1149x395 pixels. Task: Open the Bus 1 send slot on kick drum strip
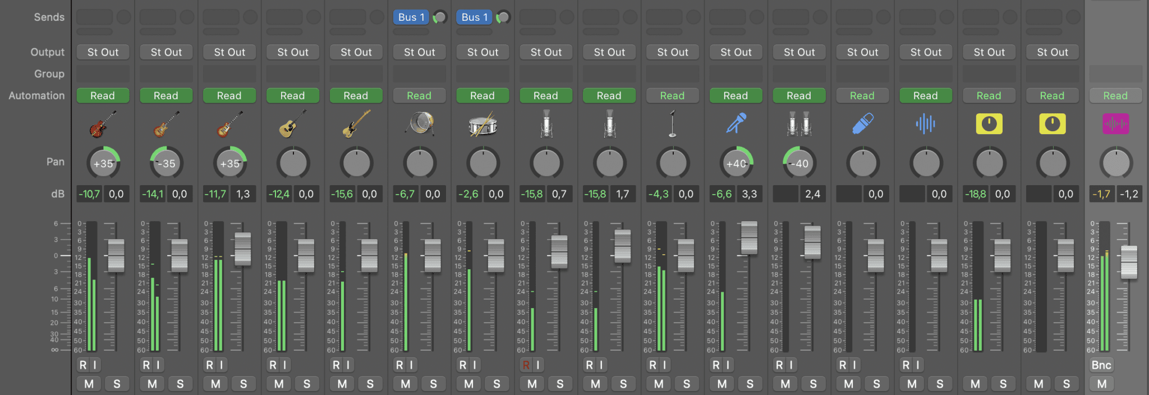pyautogui.click(x=411, y=17)
